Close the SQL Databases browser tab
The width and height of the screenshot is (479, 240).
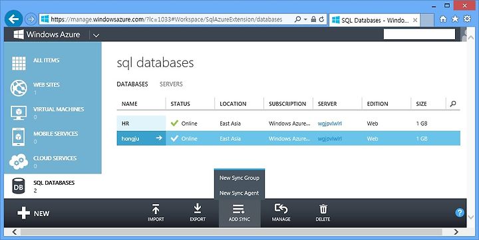415,20
